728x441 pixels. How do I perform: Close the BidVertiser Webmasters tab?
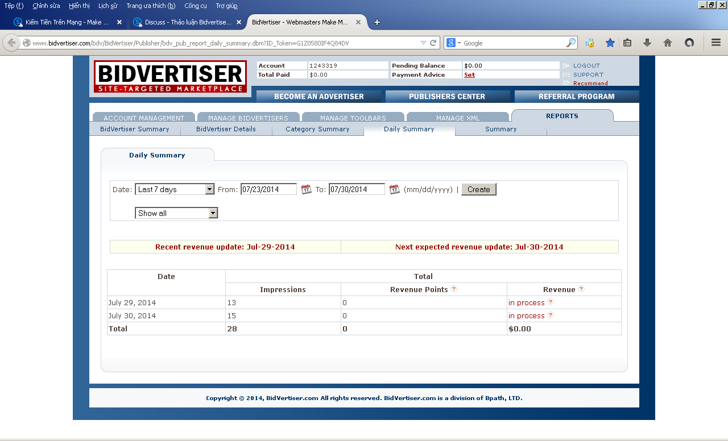[x=358, y=22]
